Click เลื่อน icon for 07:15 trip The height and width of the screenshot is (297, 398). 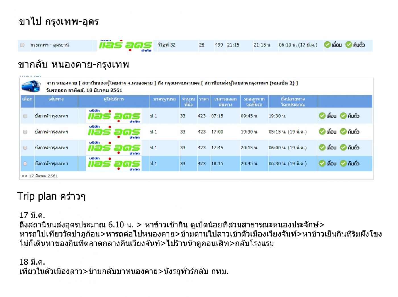[x=322, y=116]
